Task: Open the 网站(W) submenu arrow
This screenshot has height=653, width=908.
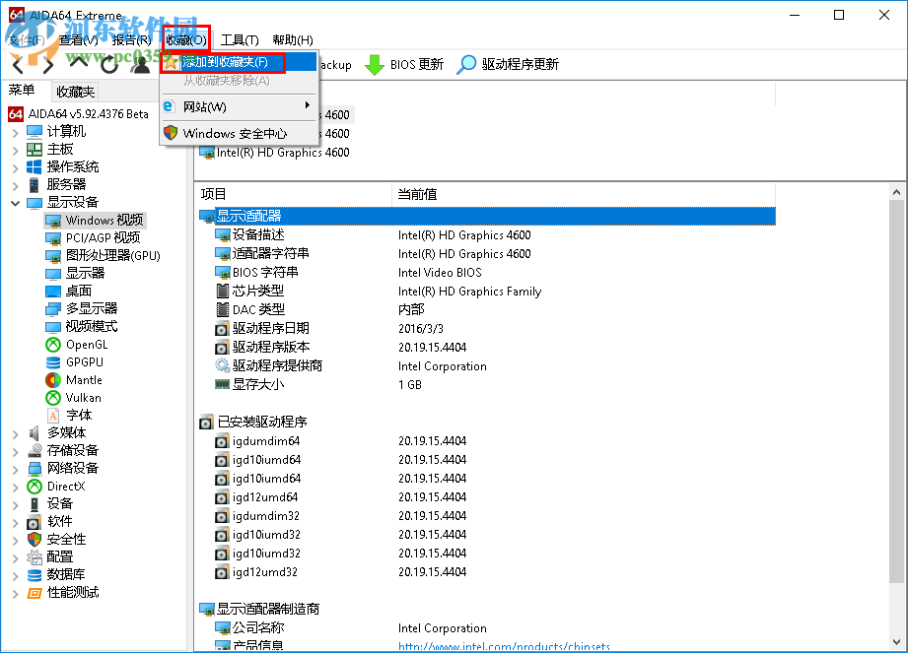Action: point(306,106)
